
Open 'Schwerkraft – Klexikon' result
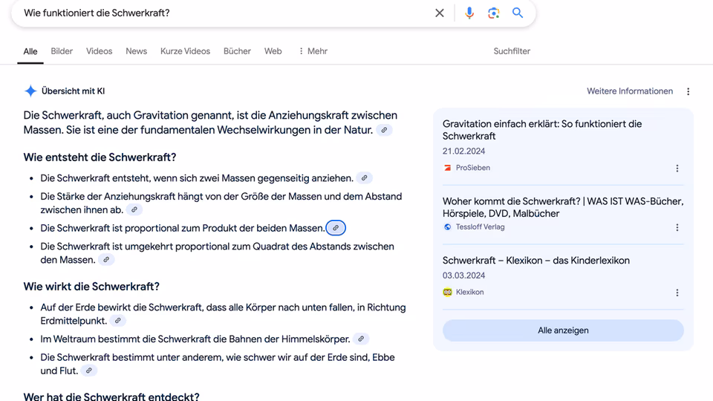click(x=536, y=261)
